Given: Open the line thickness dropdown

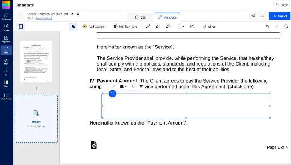Looking at the screenshot, I should point(123,86).
